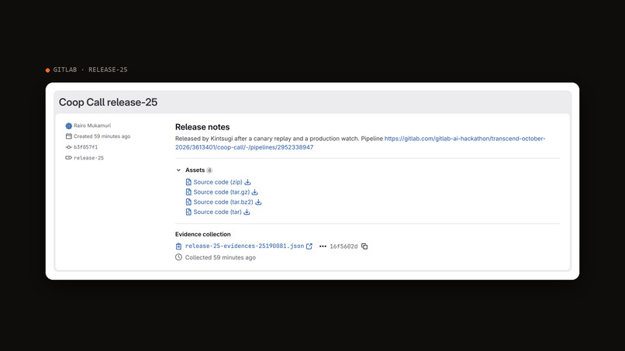Open commit b3f057f1
The width and height of the screenshot is (625, 351).
click(x=86, y=147)
